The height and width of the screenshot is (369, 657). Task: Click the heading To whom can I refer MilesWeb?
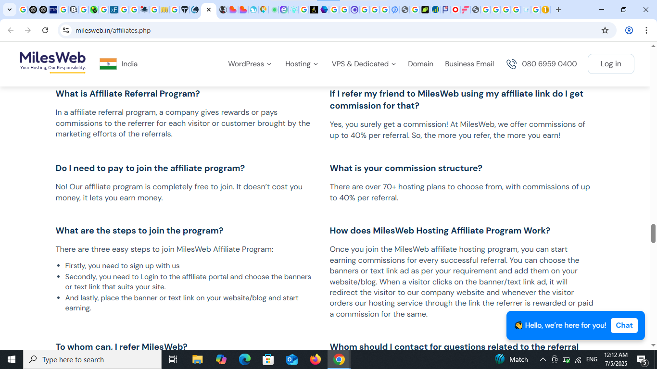121,346
